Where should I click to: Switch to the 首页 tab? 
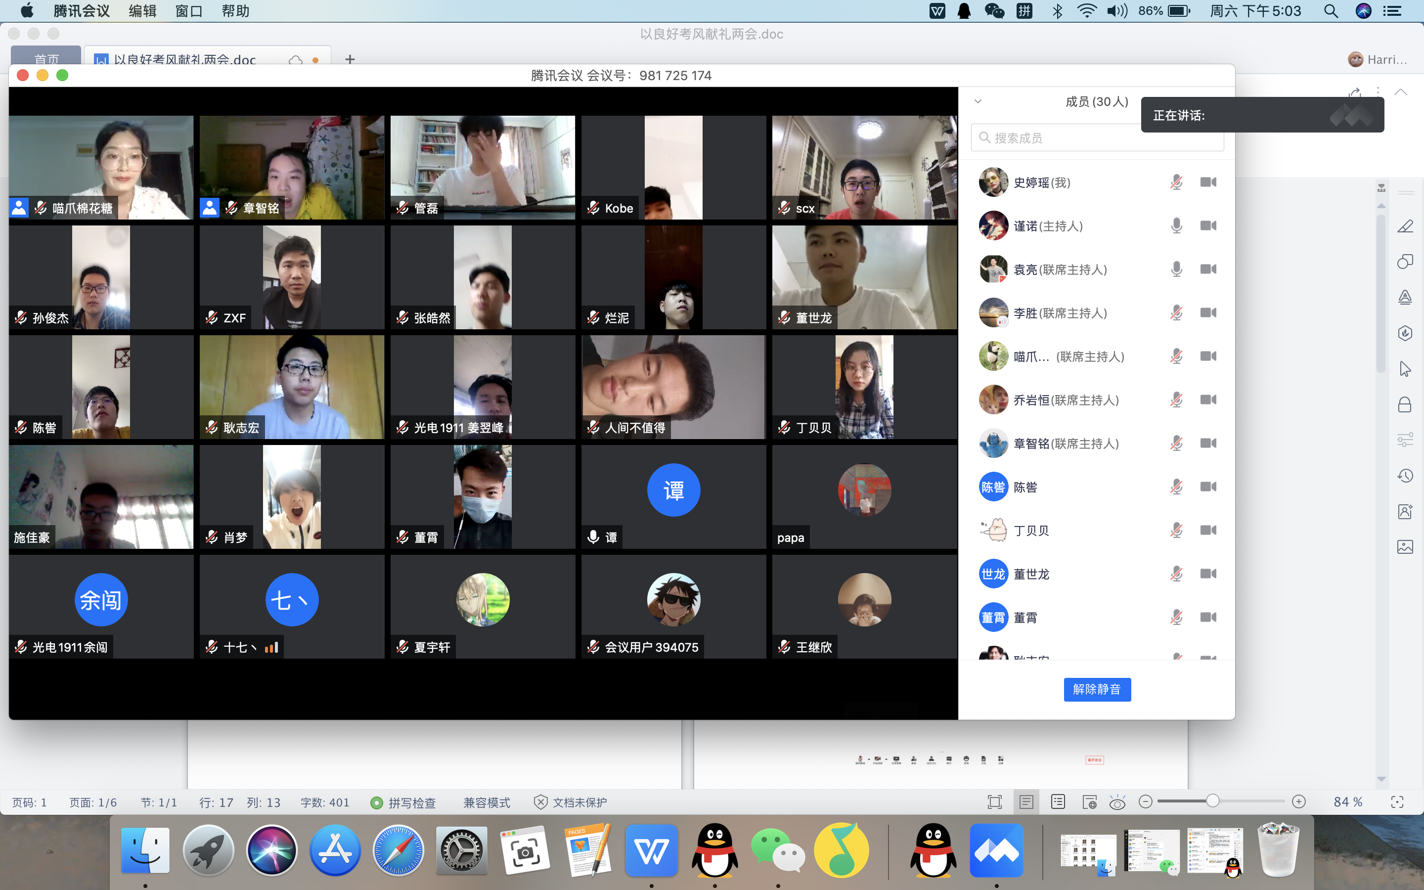46,58
